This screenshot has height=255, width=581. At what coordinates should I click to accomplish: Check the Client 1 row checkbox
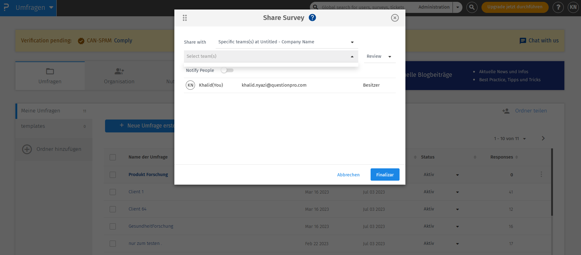click(113, 192)
